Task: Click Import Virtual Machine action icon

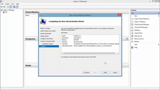Action: (132, 19)
